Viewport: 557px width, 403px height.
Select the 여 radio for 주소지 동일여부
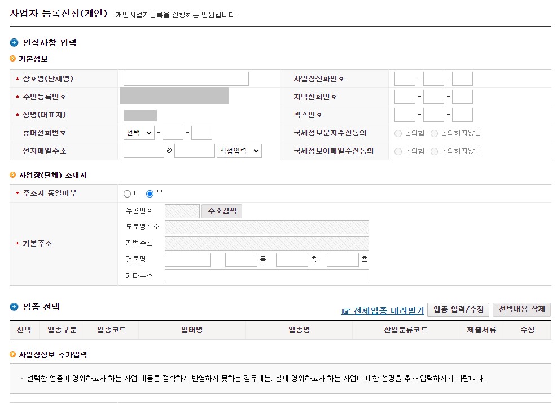(x=128, y=192)
